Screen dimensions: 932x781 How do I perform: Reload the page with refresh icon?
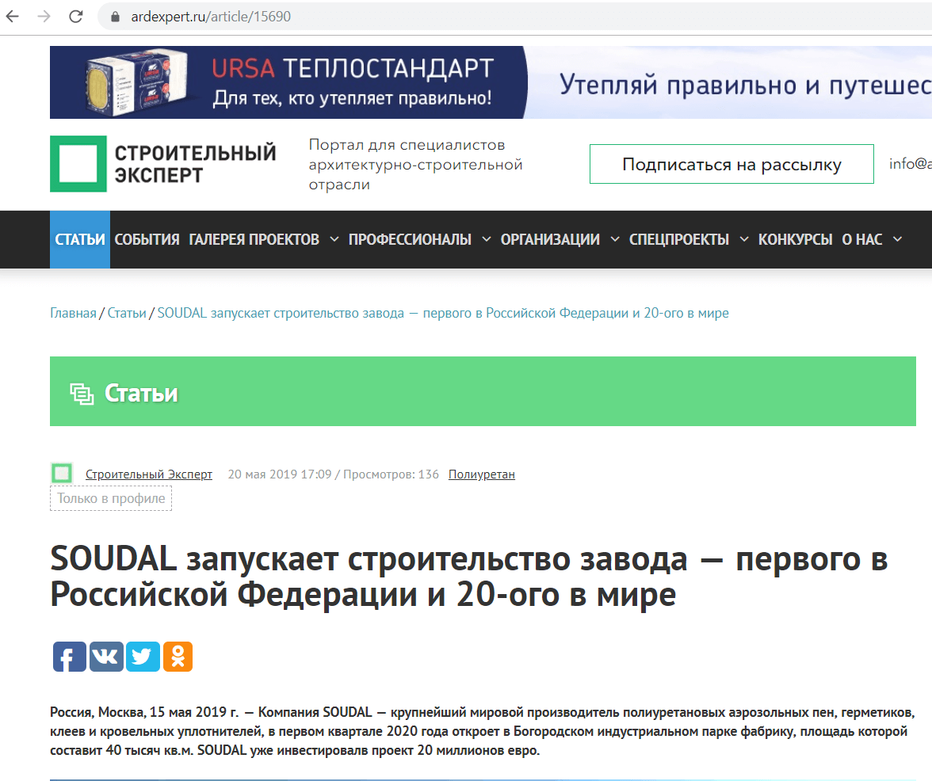click(75, 17)
